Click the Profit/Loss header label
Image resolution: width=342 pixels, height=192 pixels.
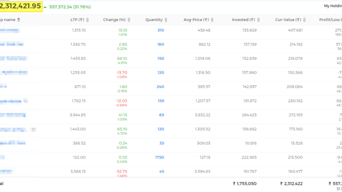pos(331,20)
